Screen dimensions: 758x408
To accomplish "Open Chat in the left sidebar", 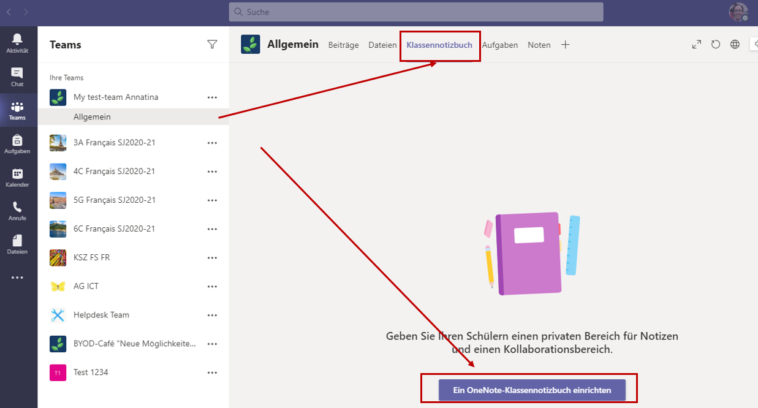I will [17, 77].
